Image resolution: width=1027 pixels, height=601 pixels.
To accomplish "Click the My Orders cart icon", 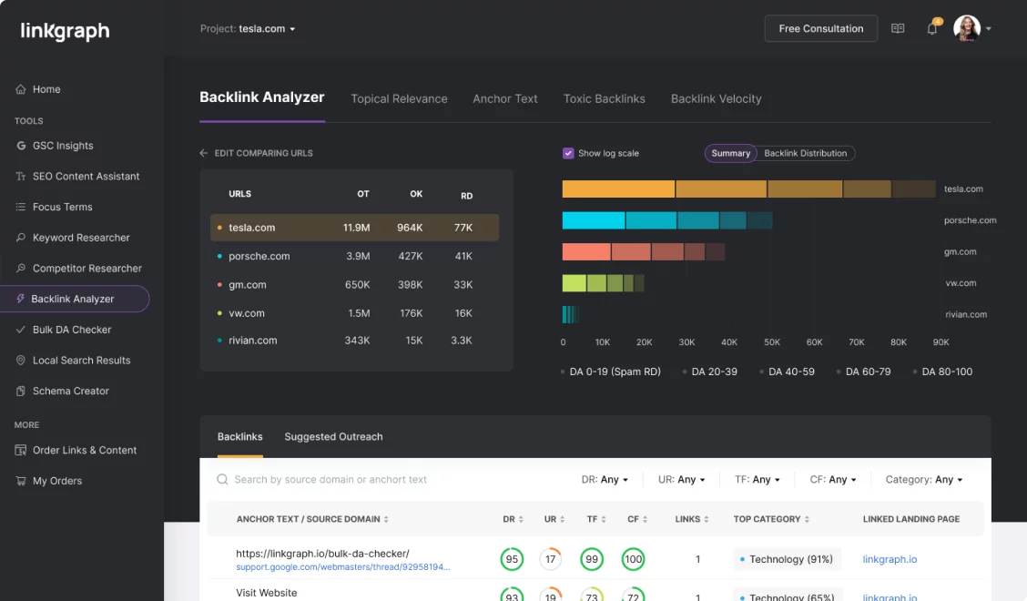I will [x=20, y=481].
